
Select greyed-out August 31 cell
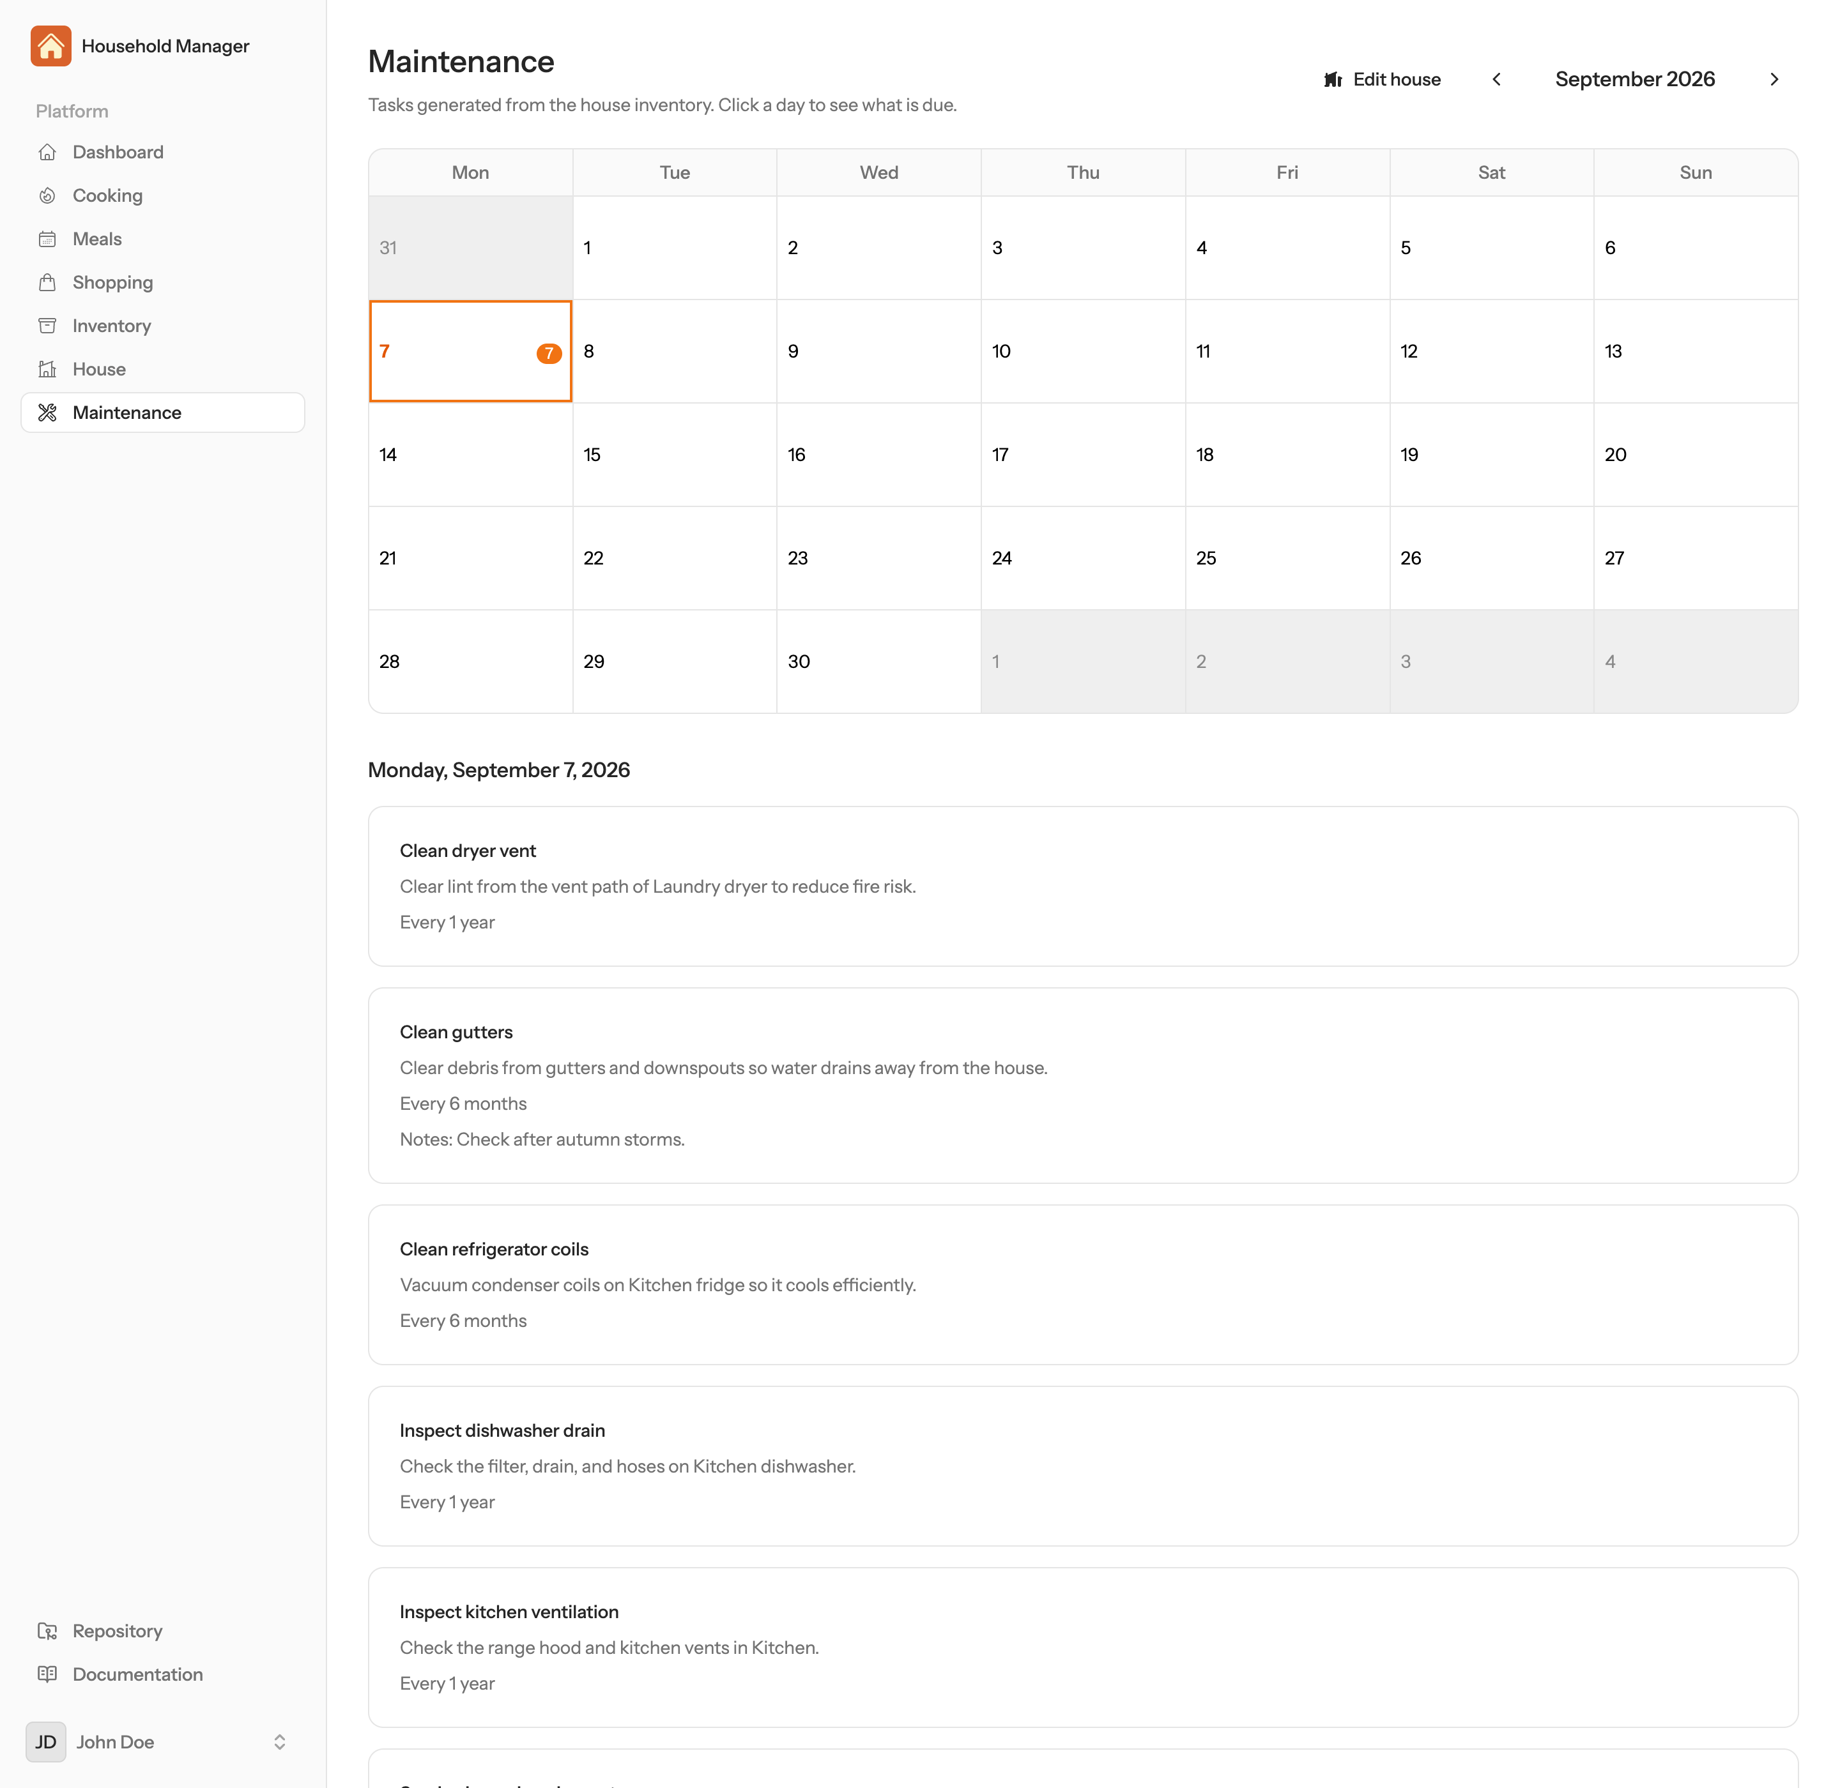(x=471, y=248)
